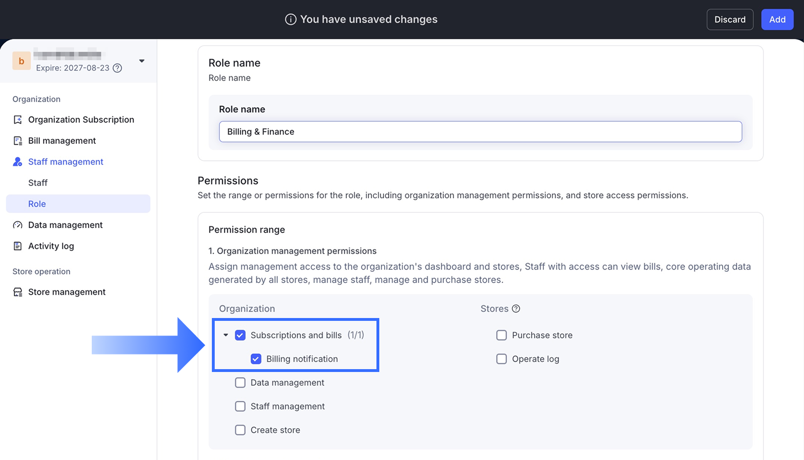Click the '(1/1)' count label
The width and height of the screenshot is (804, 460).
[356, 335]
